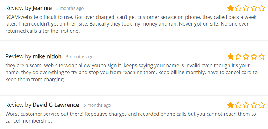Click reviewer name mike nidoh

(x=47, y=56)
